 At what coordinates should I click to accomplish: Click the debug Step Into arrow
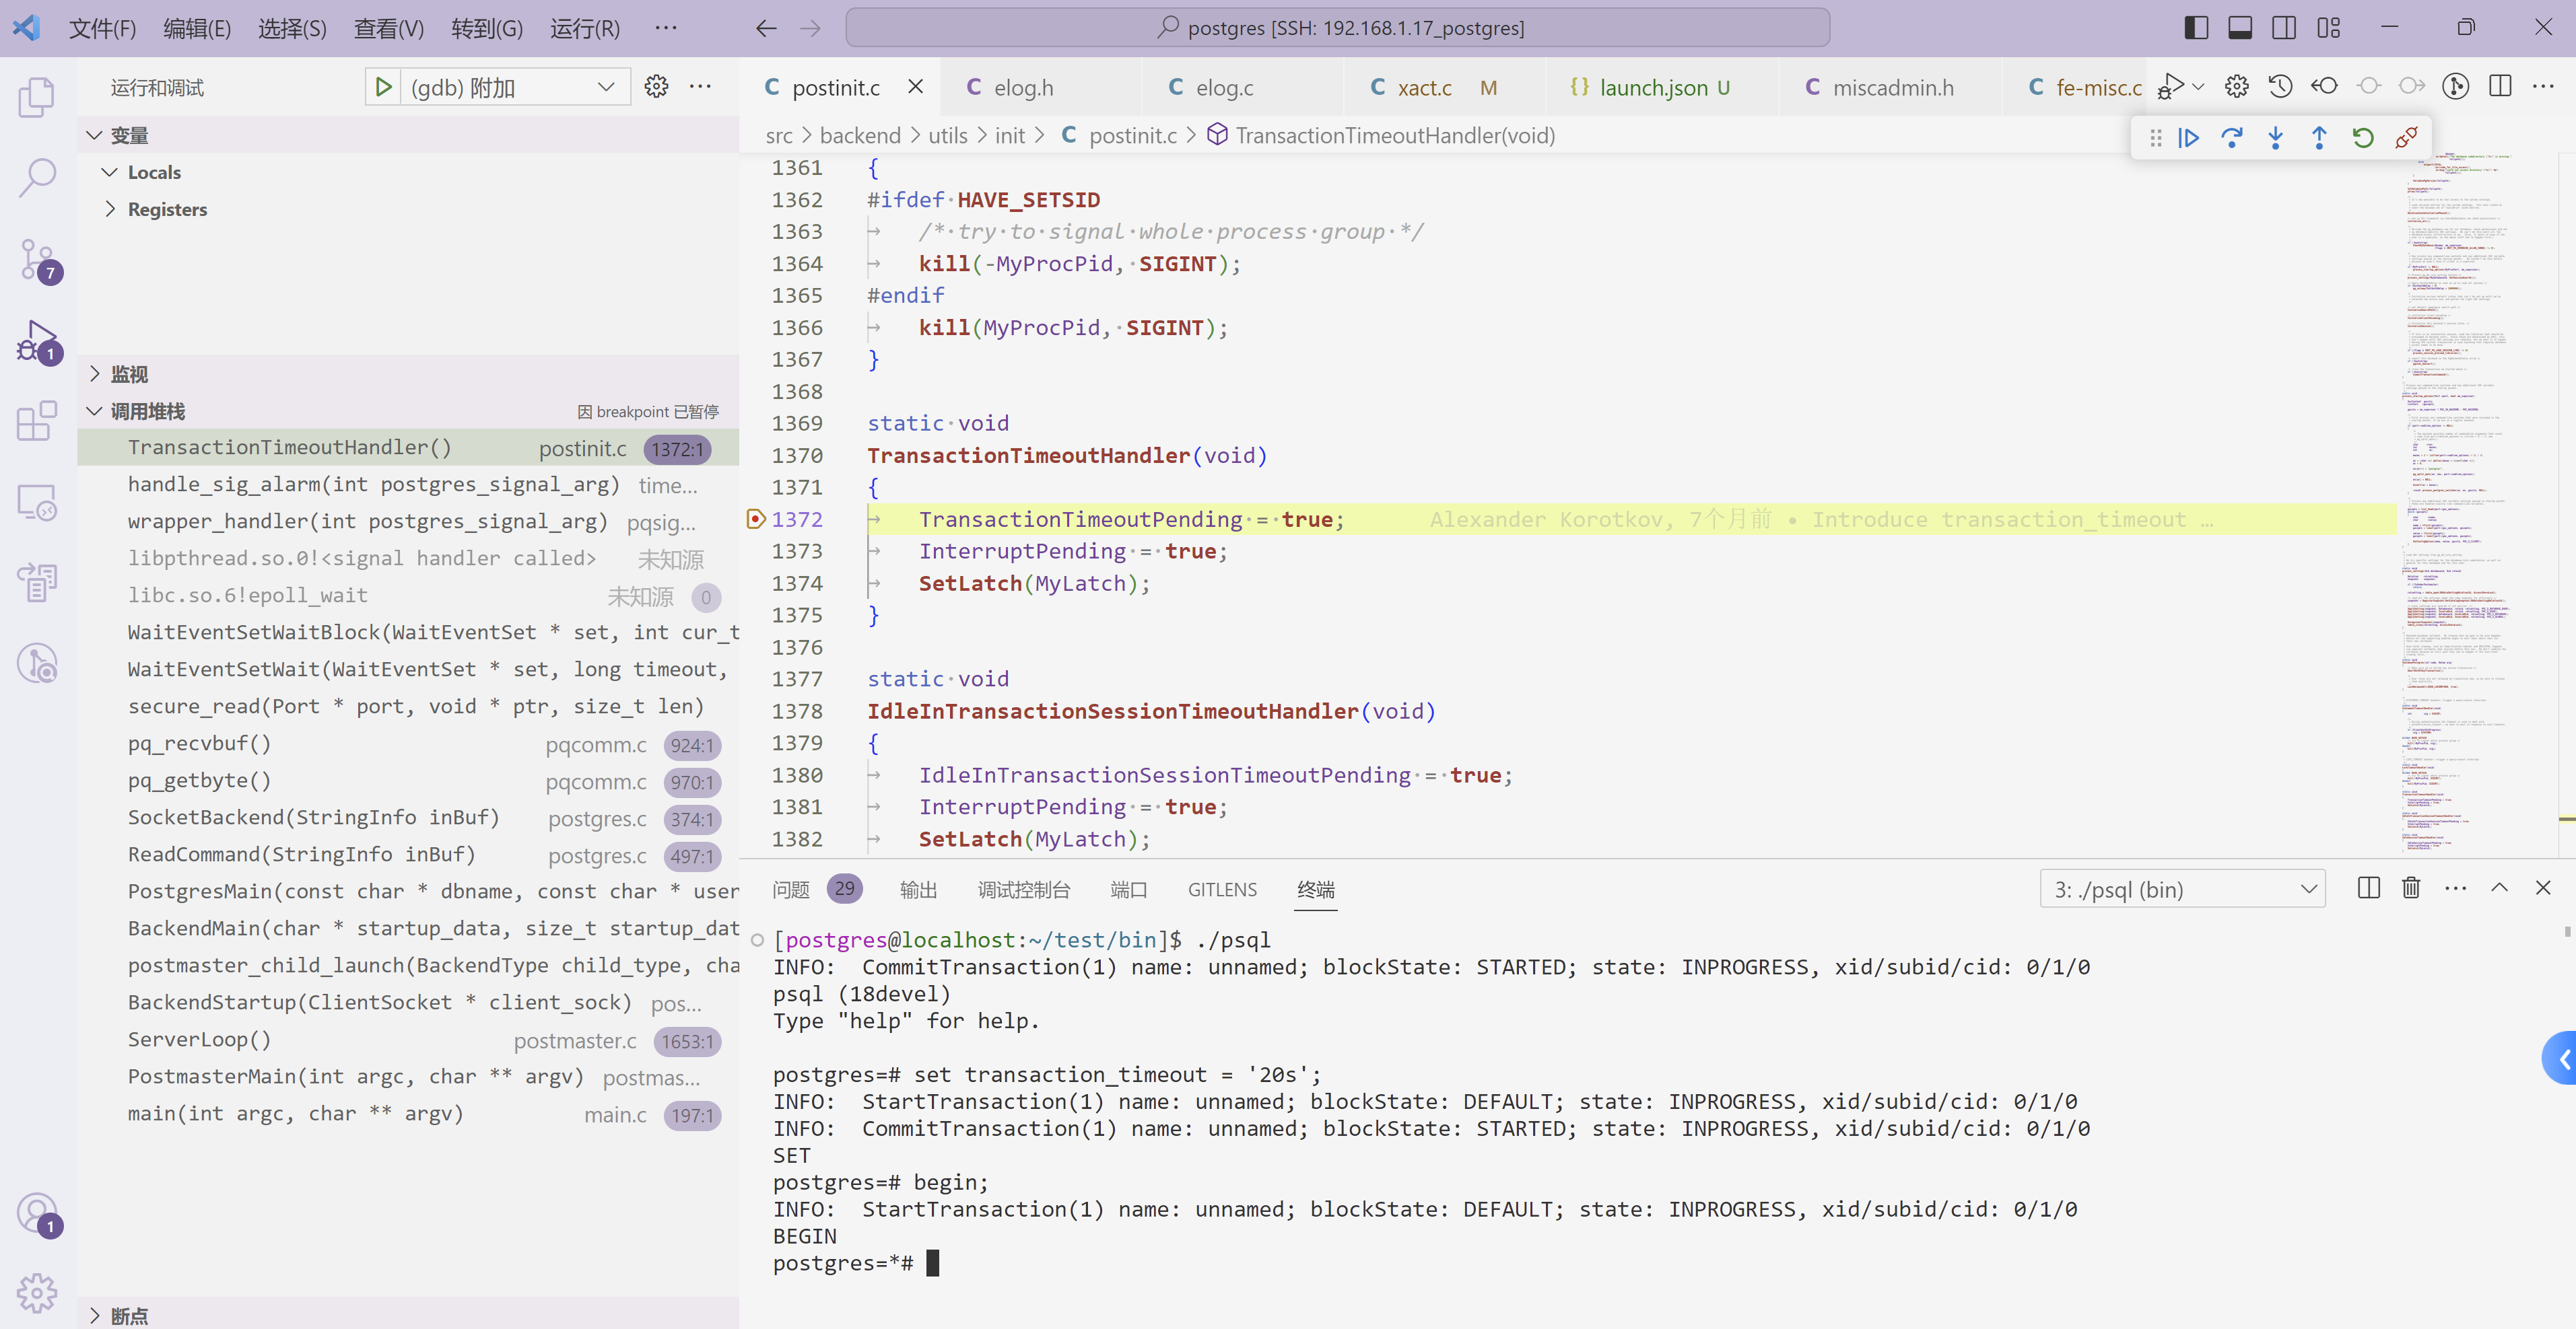[2275, 138]
